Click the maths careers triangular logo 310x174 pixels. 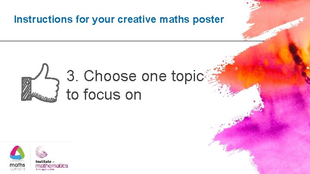pyautogui.click(x=17, y=153)
